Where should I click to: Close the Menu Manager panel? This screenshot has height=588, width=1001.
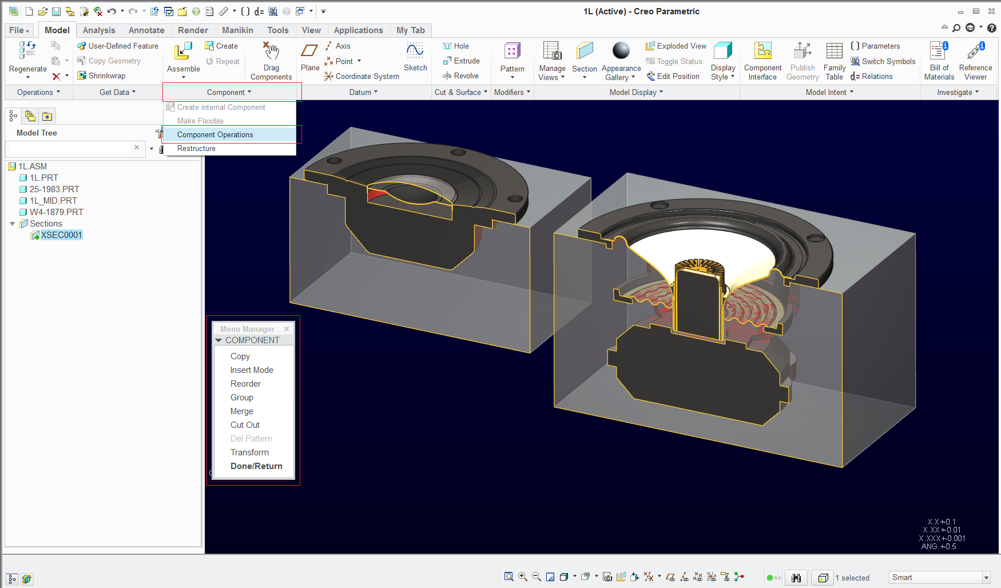pyautogui.click(x=287, y=329)
